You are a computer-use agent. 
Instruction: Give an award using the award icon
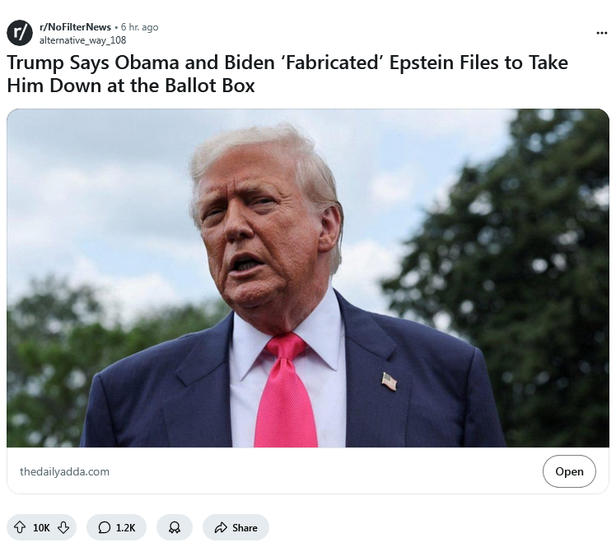tap(175, 527)
